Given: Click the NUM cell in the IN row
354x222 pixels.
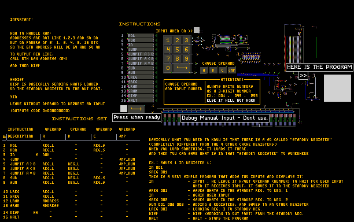Looking at the screenshot, I should (x=46, y=155).
